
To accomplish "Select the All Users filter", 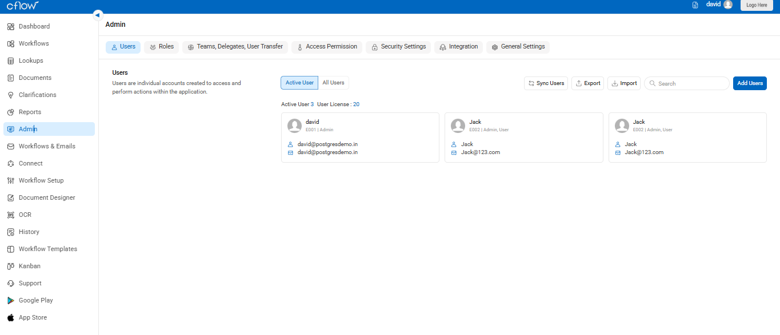I will 333,83.
